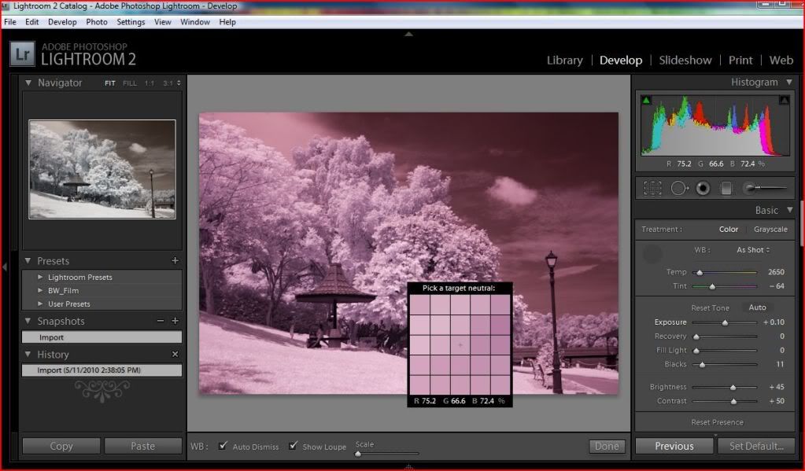
Task: Click the Navigator preview thumbnail
Action: (102, 169)
